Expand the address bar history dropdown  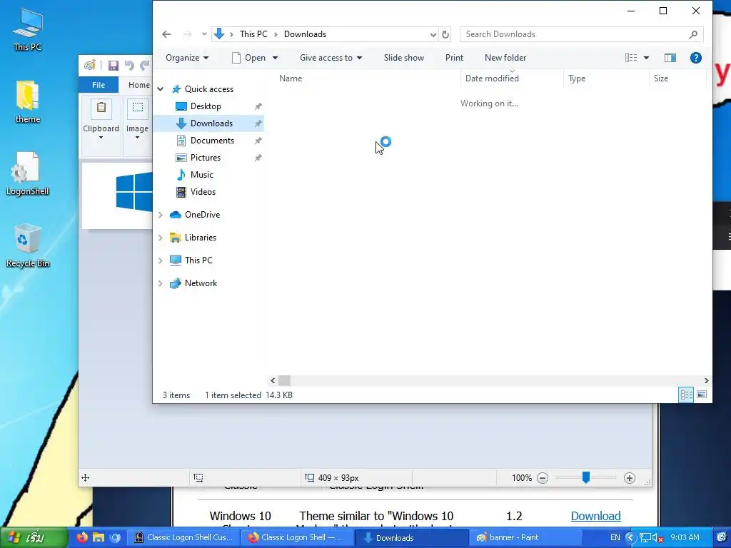[433, 34]
